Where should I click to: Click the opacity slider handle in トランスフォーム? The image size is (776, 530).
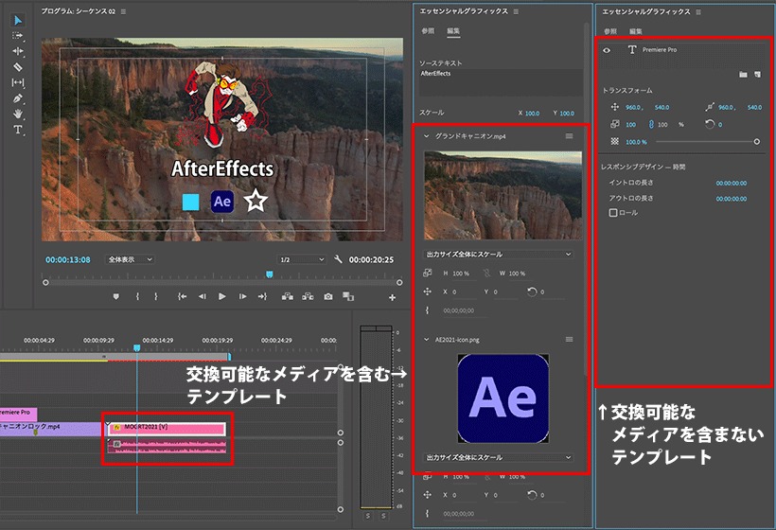[x=757, y=142]
